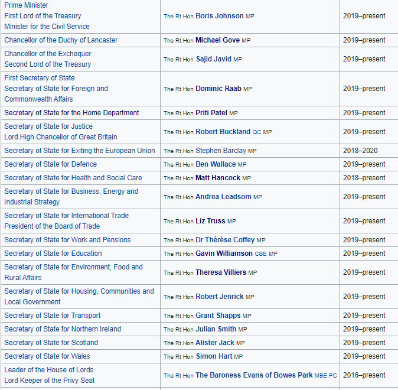This screenshot has width=398, height=390.
Task: Click the QC link after Robert Buckland
Action: (x=257, y=132)
